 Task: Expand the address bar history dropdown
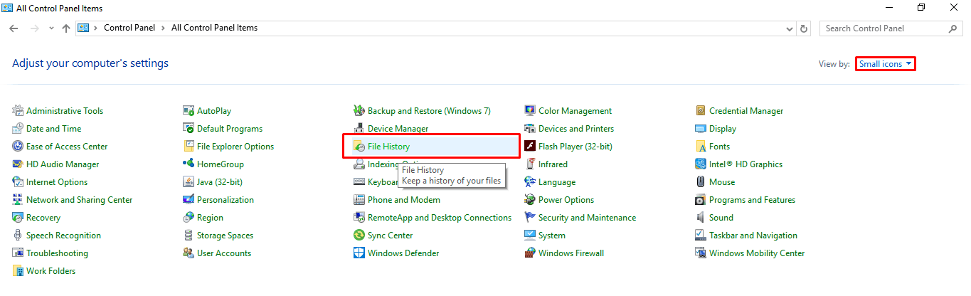click(790, 28)
